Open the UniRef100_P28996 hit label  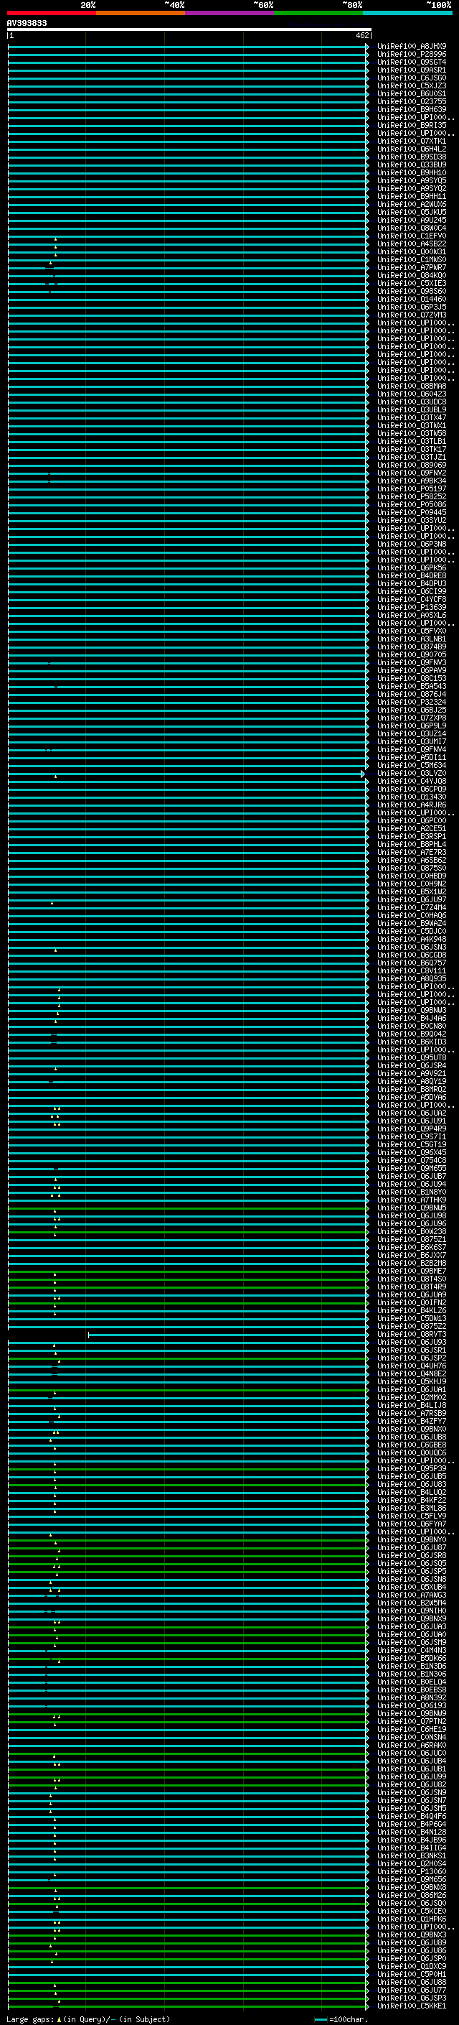tap(412, 55)
